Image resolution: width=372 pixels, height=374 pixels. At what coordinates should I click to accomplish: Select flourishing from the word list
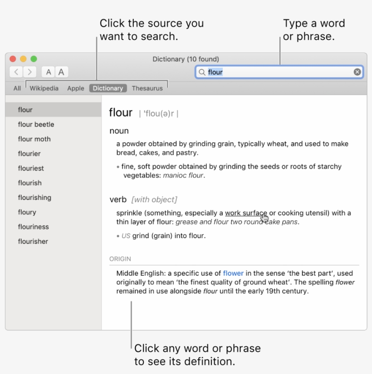click(x=34, y=197)
